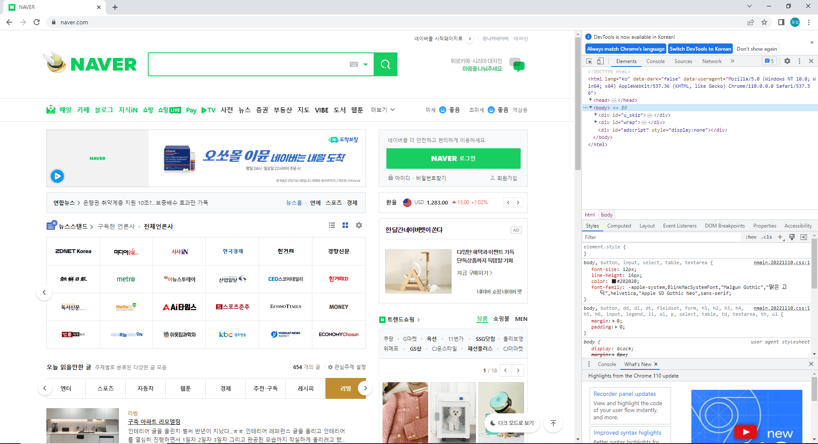Viewport: 818px width, 444px height.
Task: Click the NAVER 로그인 button
Action: (x=453, y=159)
